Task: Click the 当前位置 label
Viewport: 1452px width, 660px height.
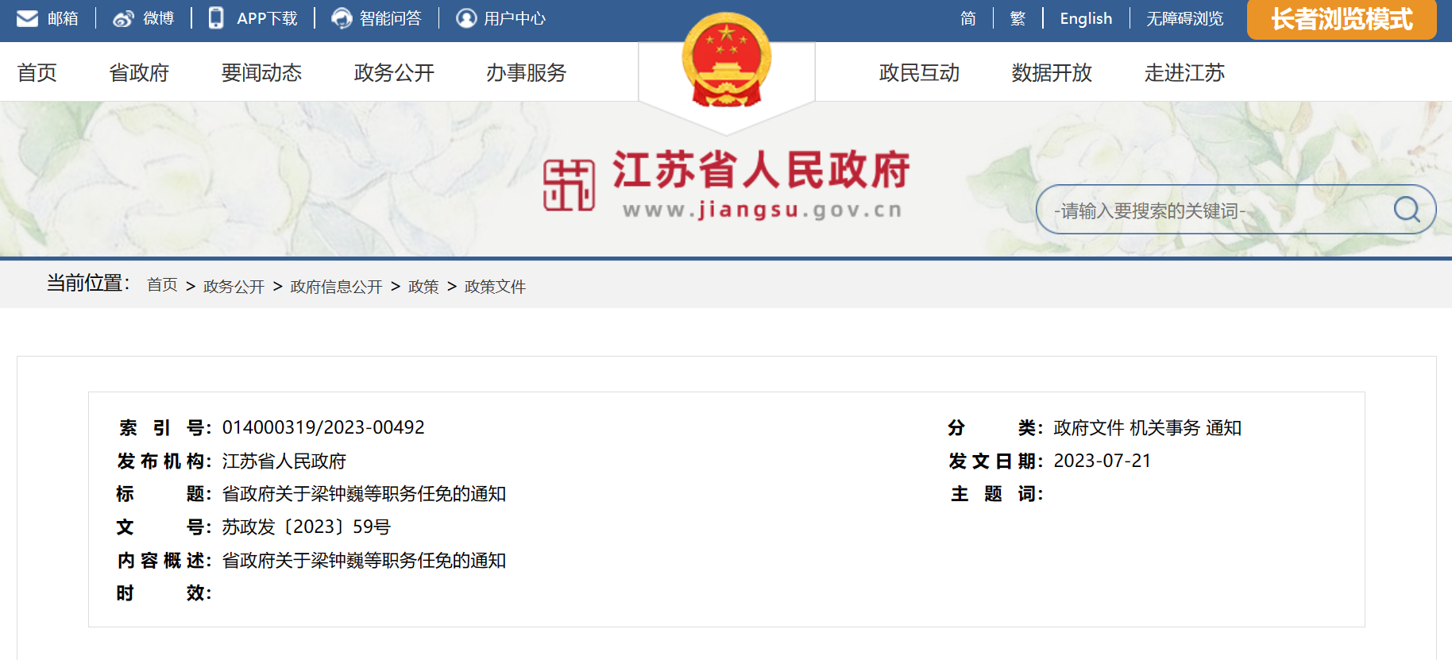Action: (x=88, y=283)
